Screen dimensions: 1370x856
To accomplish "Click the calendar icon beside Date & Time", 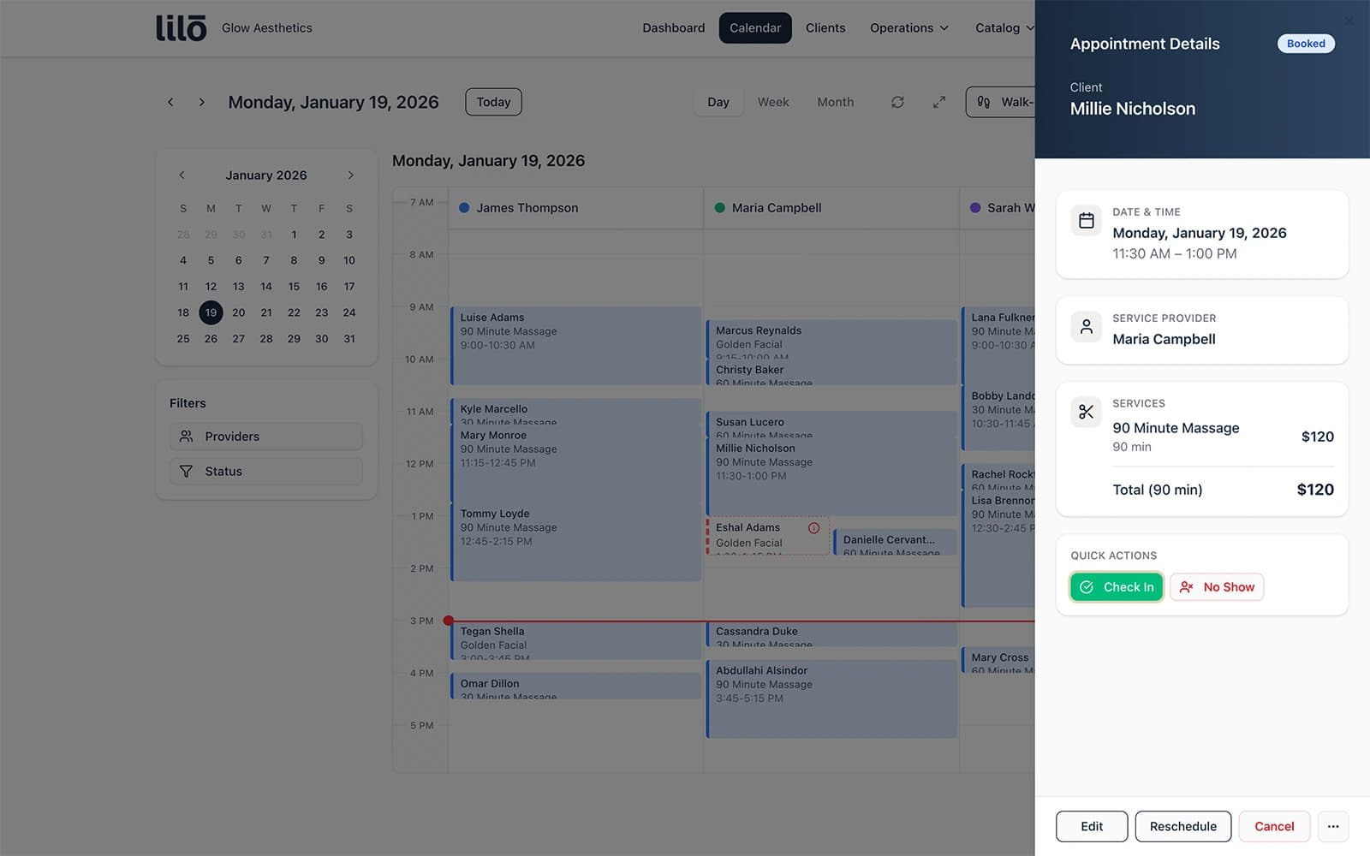I will [1086, 220].
